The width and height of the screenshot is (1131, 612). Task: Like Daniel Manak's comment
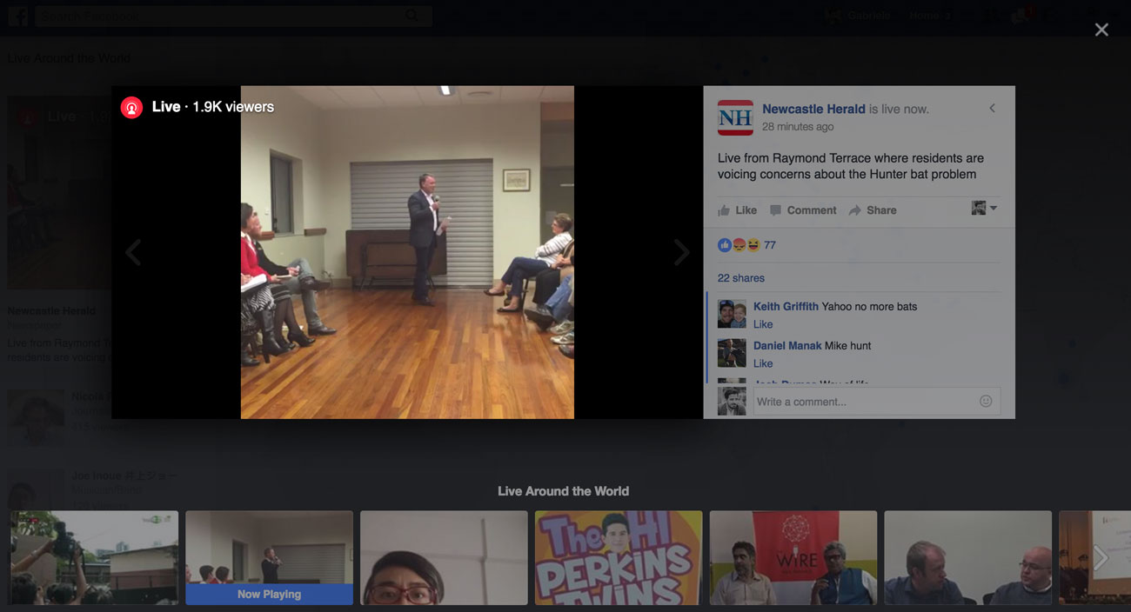(x=762, y=363)
